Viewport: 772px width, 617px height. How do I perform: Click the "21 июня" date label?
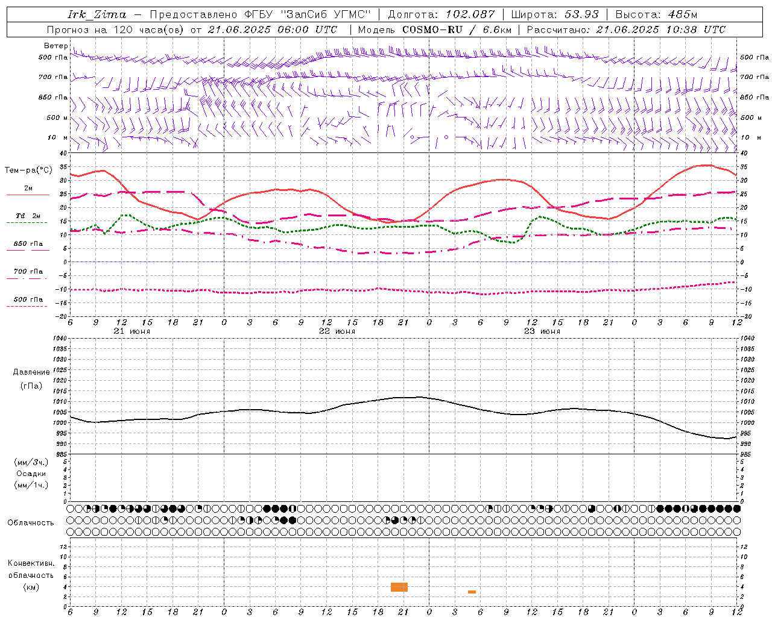pos(132,331)
